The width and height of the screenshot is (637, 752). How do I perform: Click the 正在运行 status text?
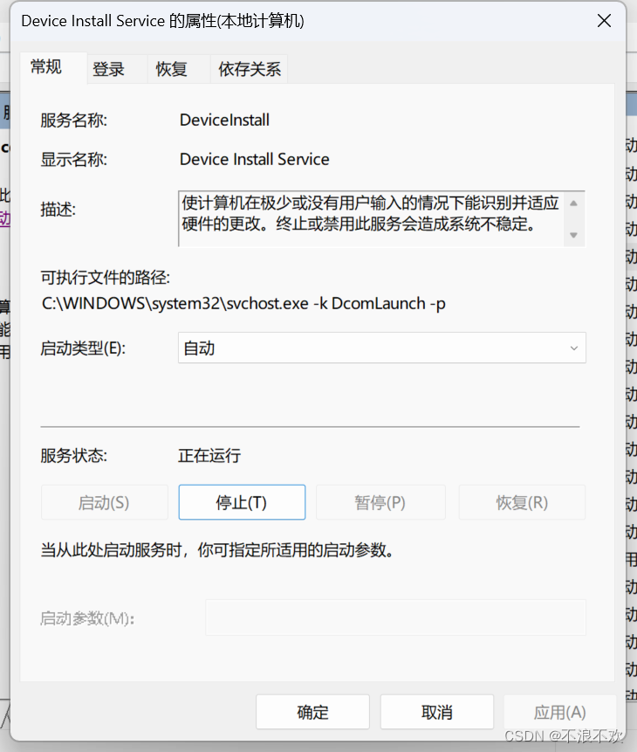[x=209, y=455]
